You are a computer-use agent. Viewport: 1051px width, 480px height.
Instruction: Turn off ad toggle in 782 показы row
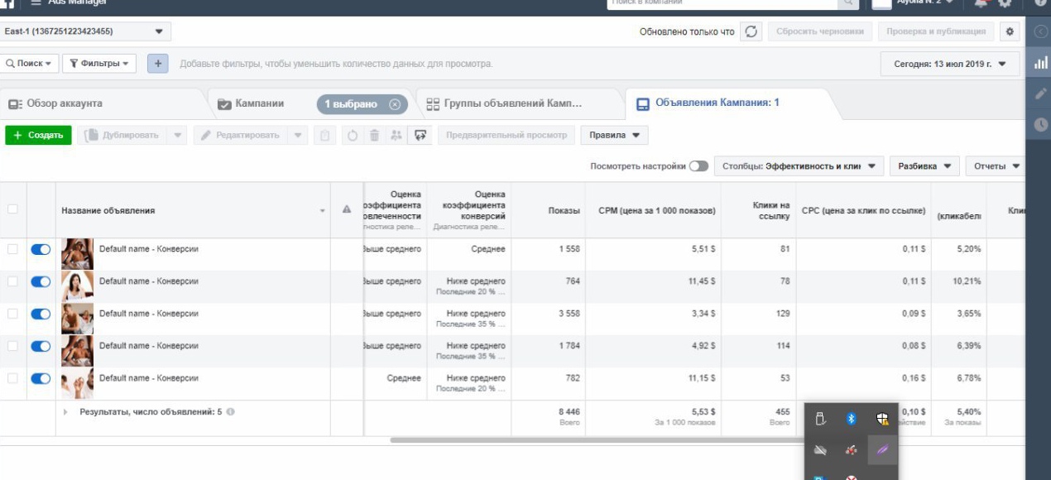coord(41,378)
